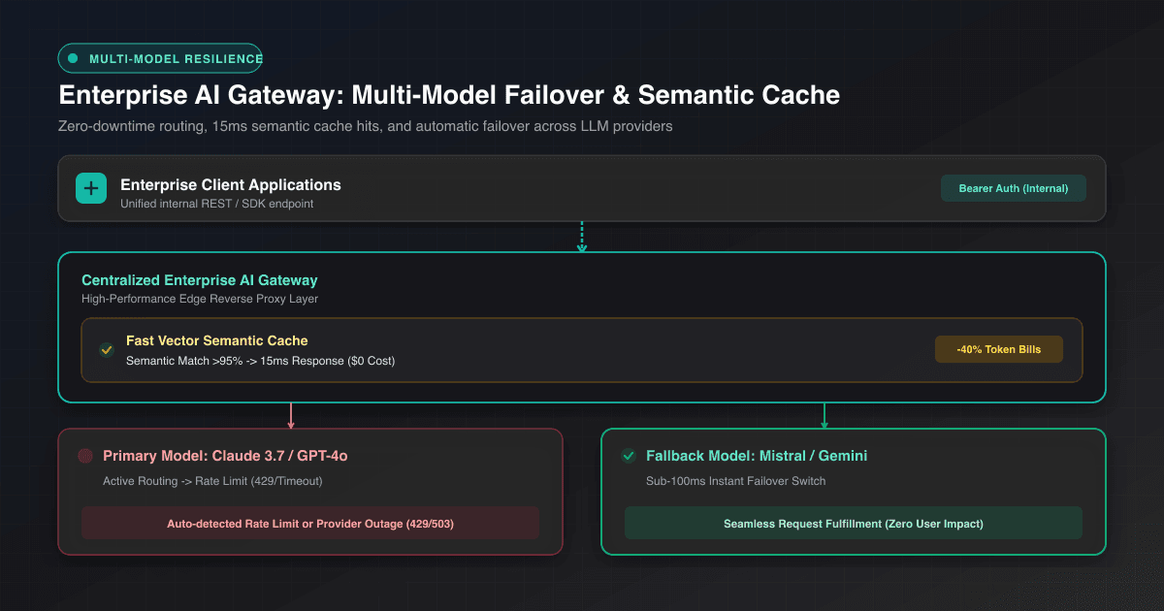Click the subtitle about zero-downtime routing
This screenshot has height=611, width=1164.
click(x=365, y=126)
